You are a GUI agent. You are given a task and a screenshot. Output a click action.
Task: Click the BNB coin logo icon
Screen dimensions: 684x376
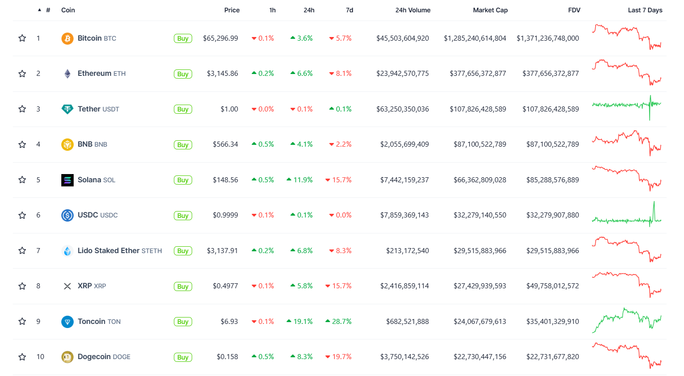pos(67,144)
